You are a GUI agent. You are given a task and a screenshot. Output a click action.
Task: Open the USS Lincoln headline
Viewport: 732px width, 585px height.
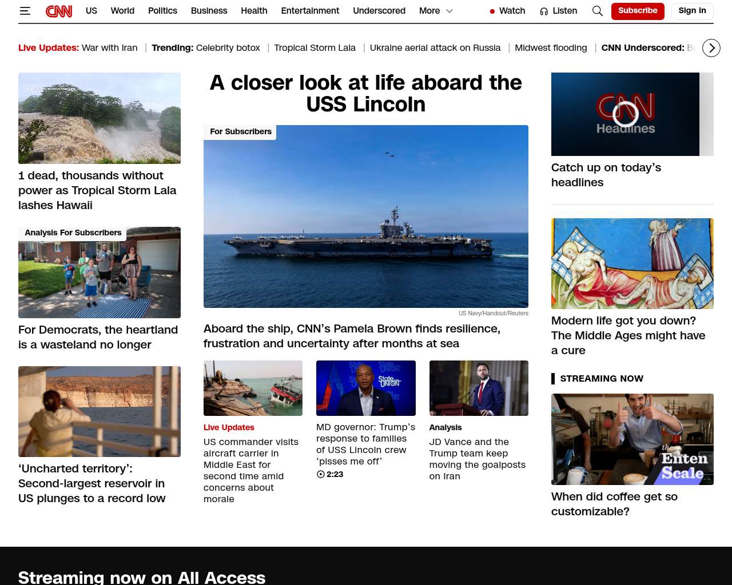coord(366,94)
